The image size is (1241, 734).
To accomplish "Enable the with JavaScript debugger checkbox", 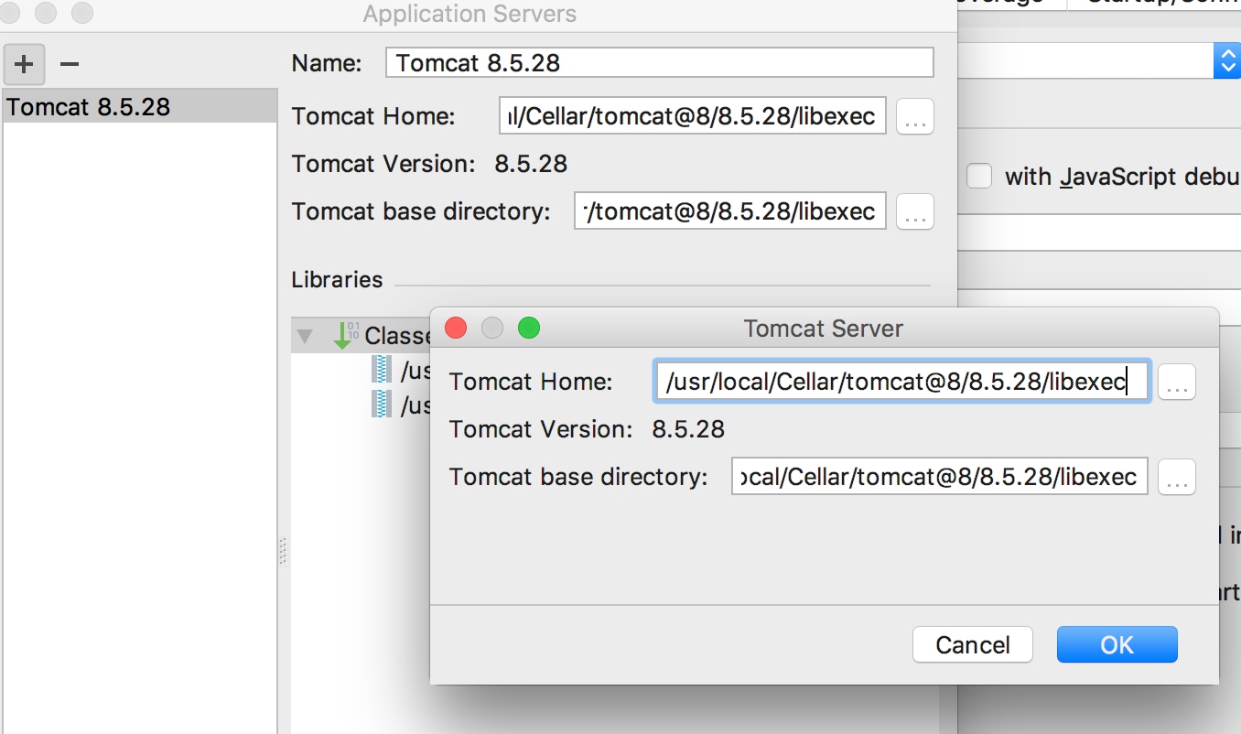I will click(x=979, y=176).
